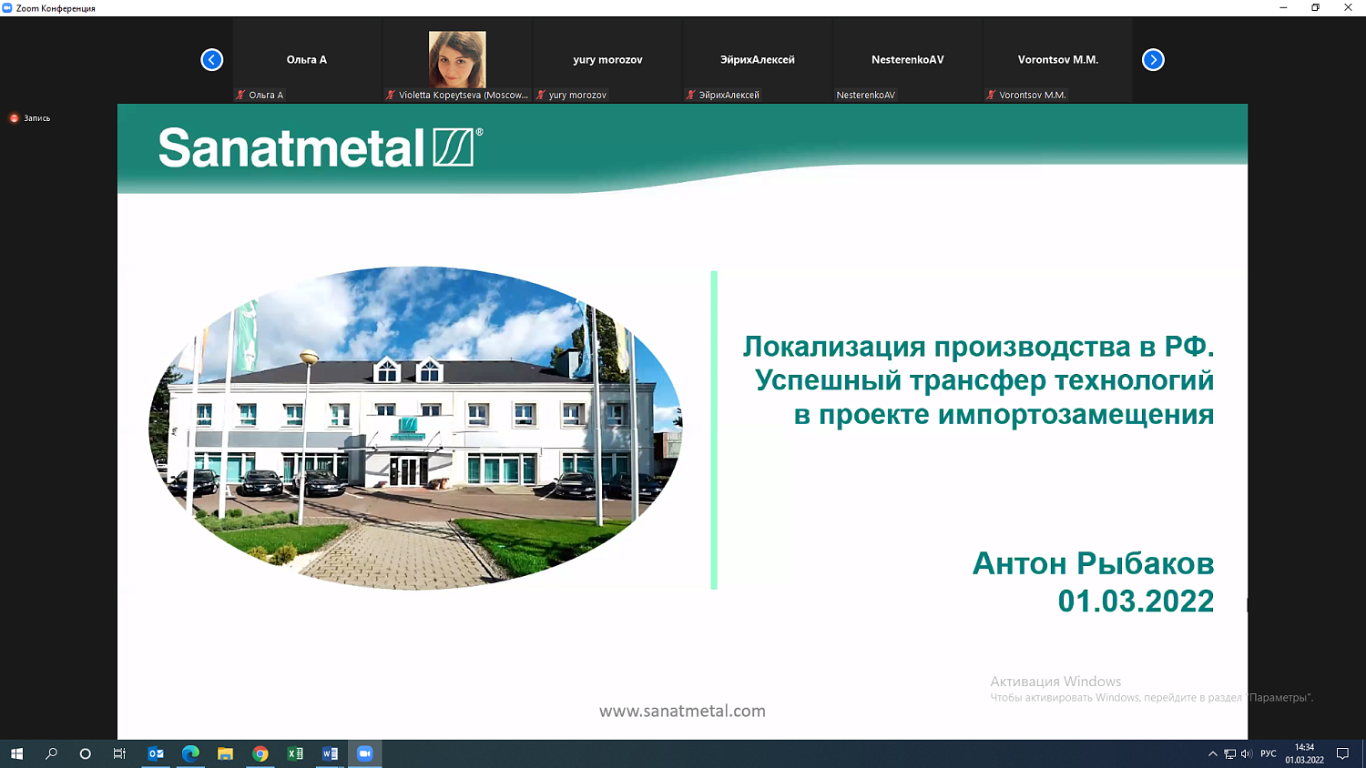This screenshot has width=1366, height=768.
Task: Click Zoom Конференция title bar icon
Action: (7, 8)
